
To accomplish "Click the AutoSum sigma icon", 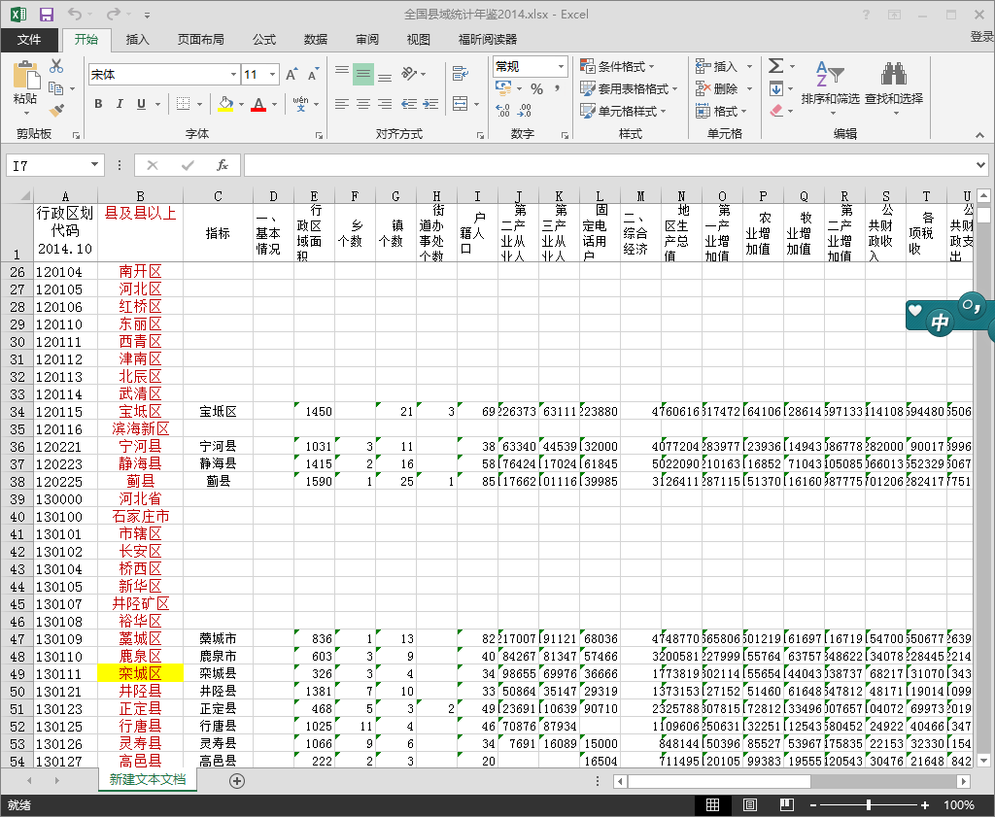I will (x=775, y=66).
